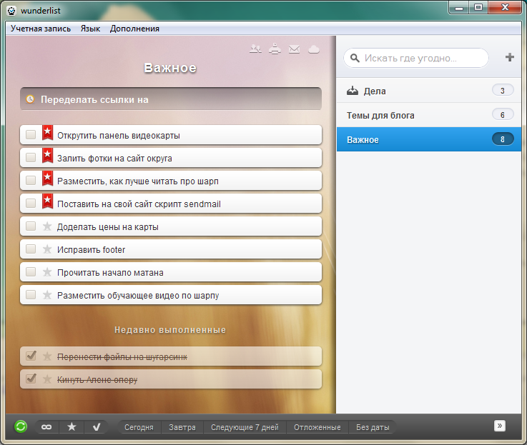Star the 'Доделать цены на карты' task
The height and width of the screenshot is (445, 527).
[47, 226]
